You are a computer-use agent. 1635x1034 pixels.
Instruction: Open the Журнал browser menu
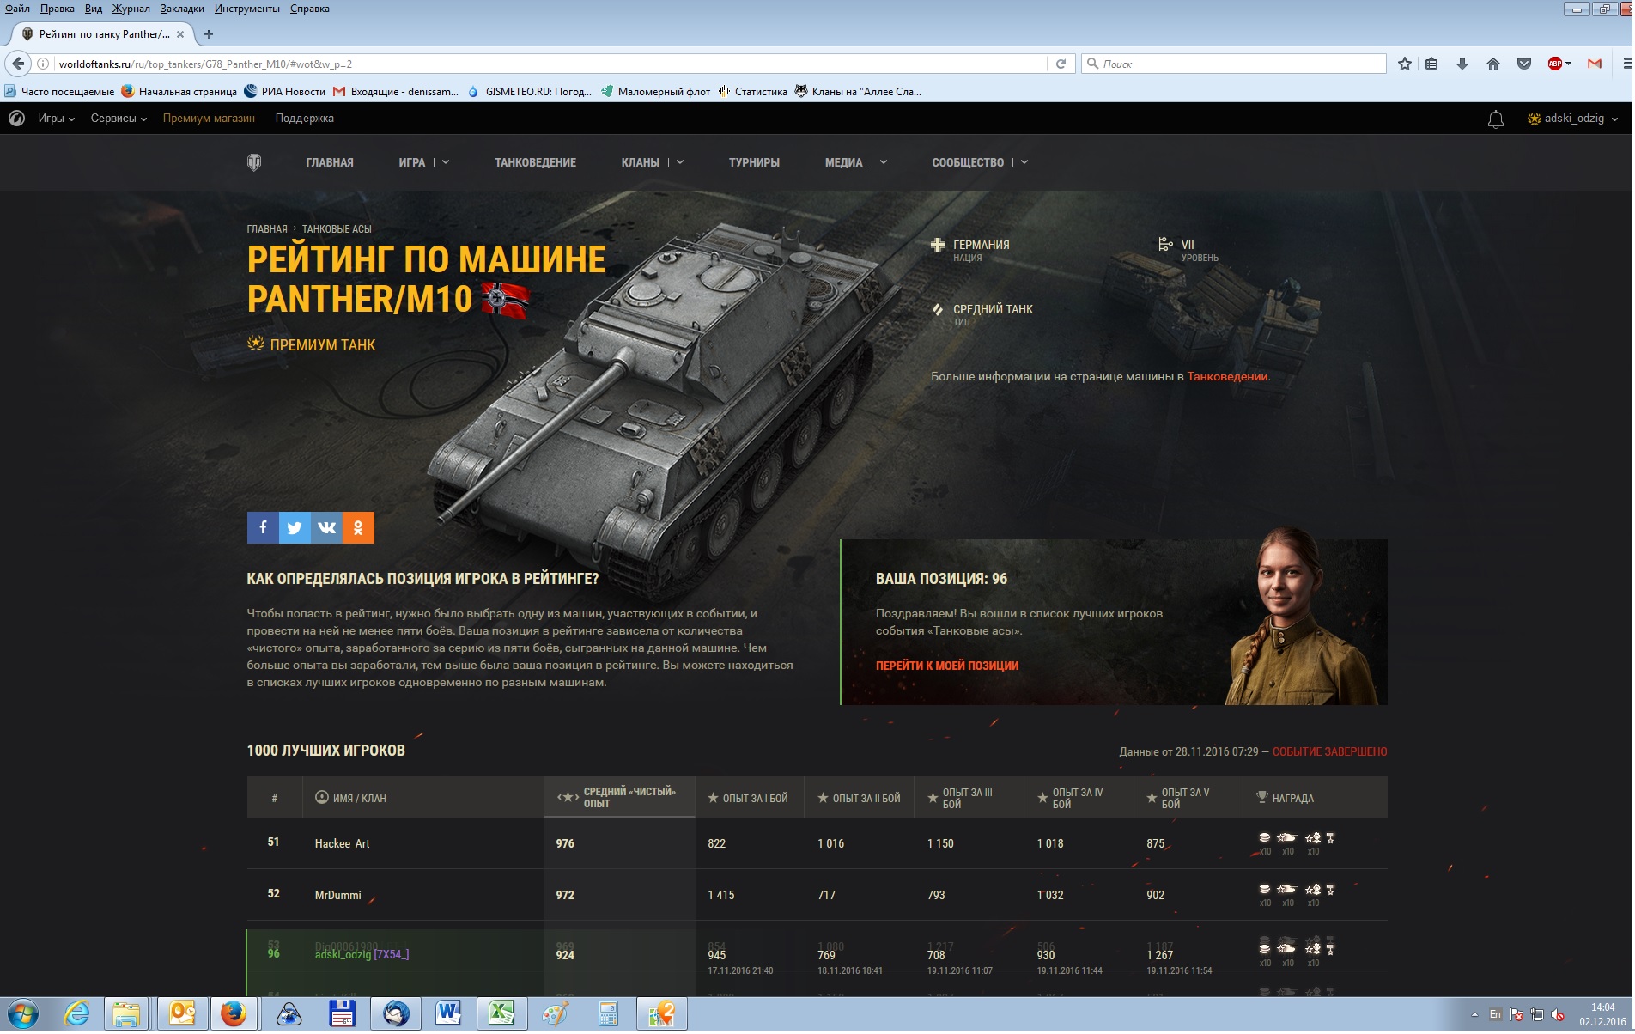(131, 9)
